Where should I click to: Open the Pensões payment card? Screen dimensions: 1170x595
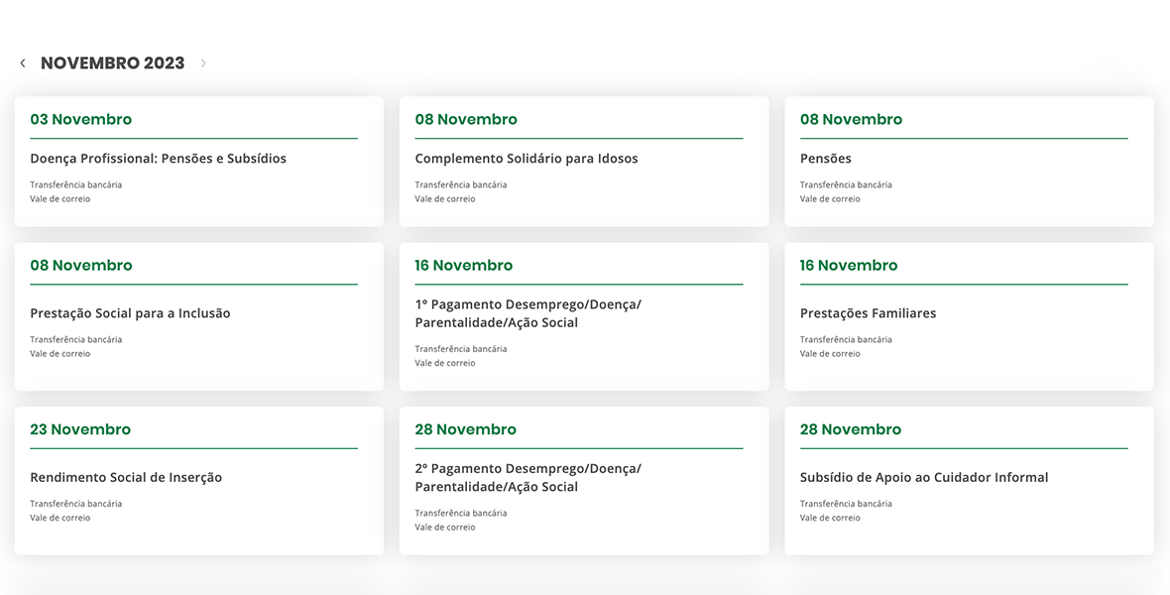point(825,159)
